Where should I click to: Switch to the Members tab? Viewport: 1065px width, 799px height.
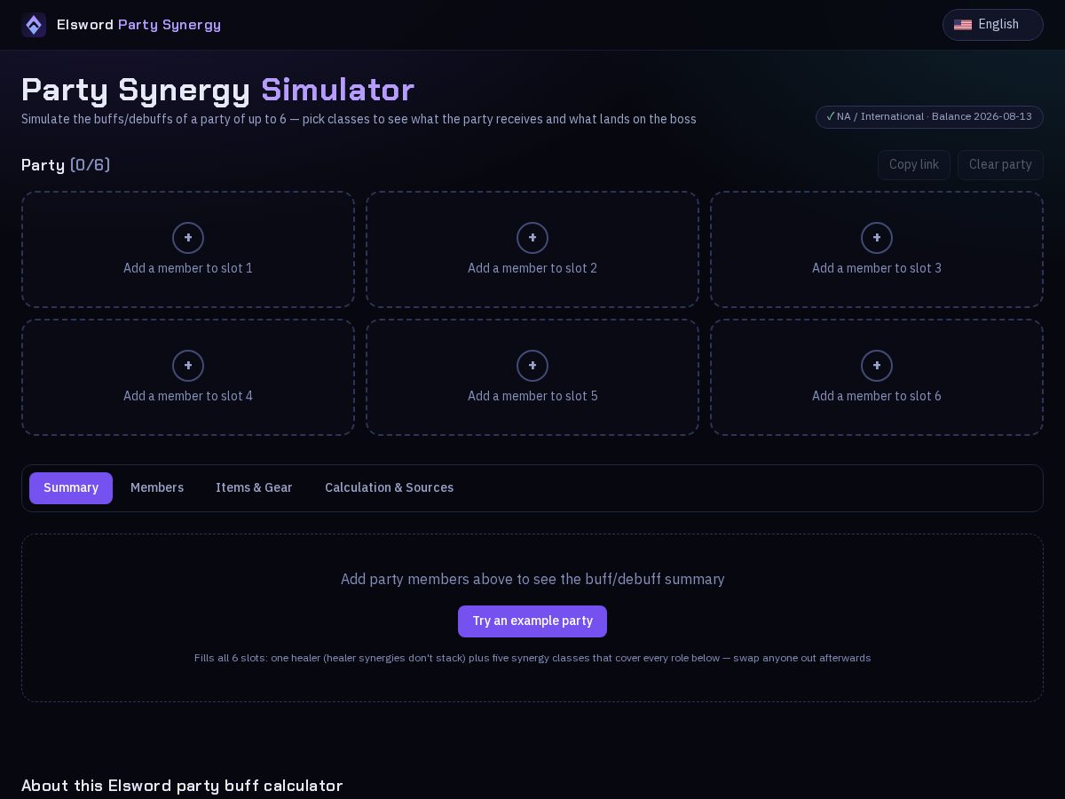click(157, 488)
